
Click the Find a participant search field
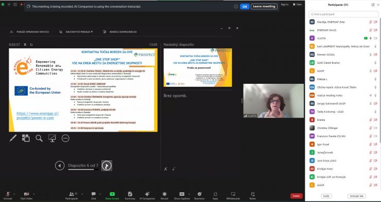[x=343, y=14]
